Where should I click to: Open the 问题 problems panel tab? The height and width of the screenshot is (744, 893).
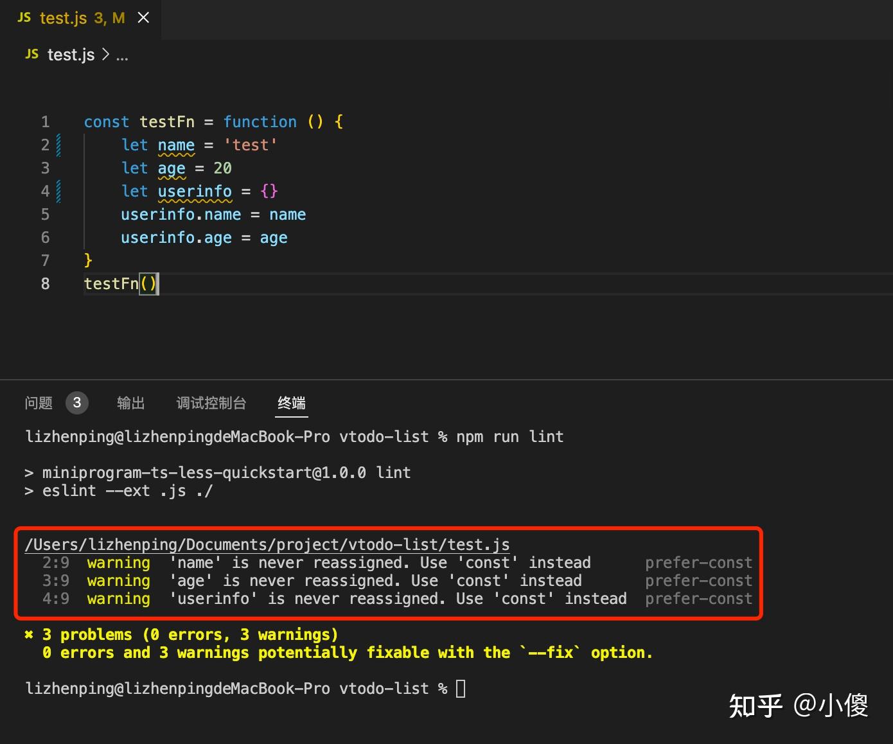click(39, 403)
